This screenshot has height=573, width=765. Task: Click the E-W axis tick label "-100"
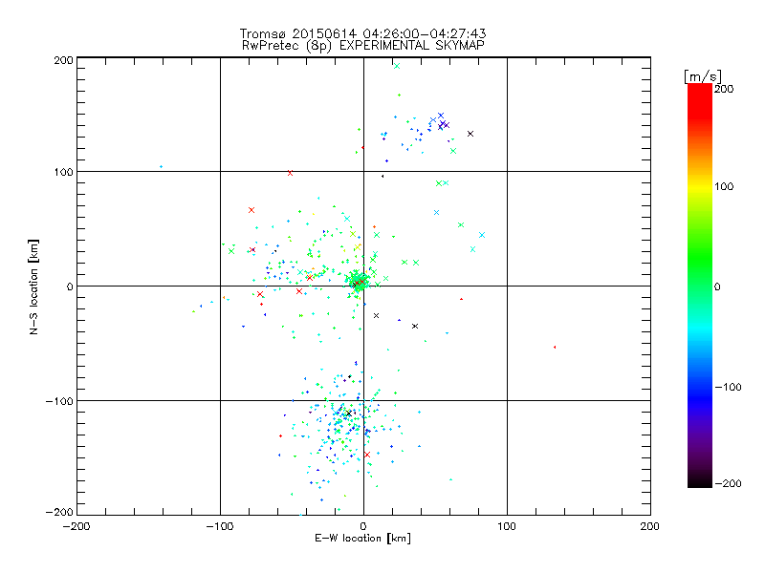click(x=220, y=526)
